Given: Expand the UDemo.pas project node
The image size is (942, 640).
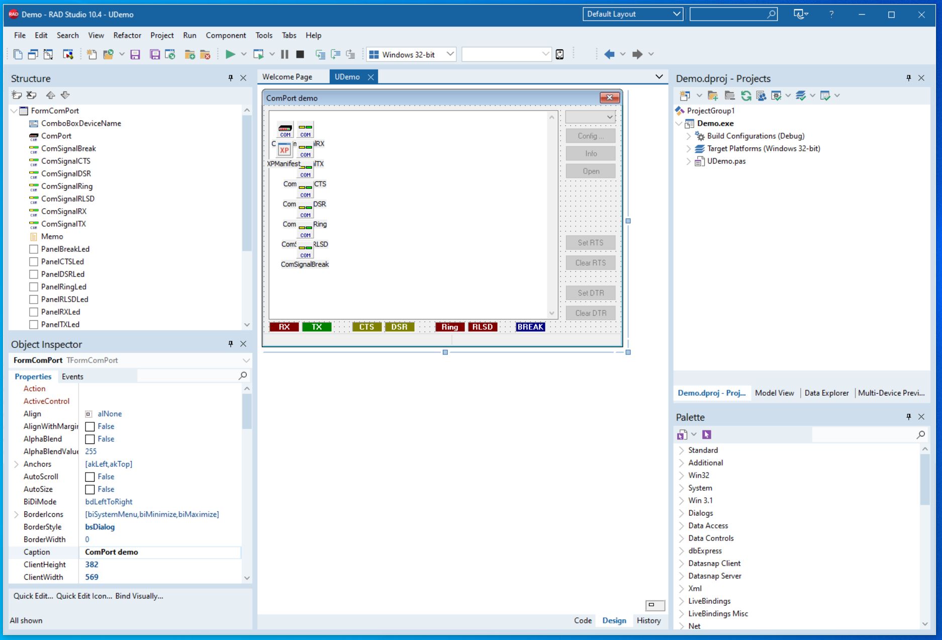Looking at the screenshot, I should (x=689, y=161).
